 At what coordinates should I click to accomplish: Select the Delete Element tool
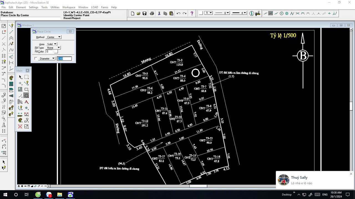(x=20, y=126)
